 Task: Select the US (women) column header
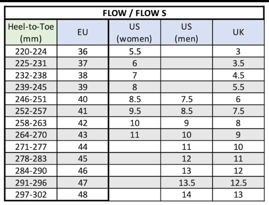pyautogui.click(x=134, y=32)
